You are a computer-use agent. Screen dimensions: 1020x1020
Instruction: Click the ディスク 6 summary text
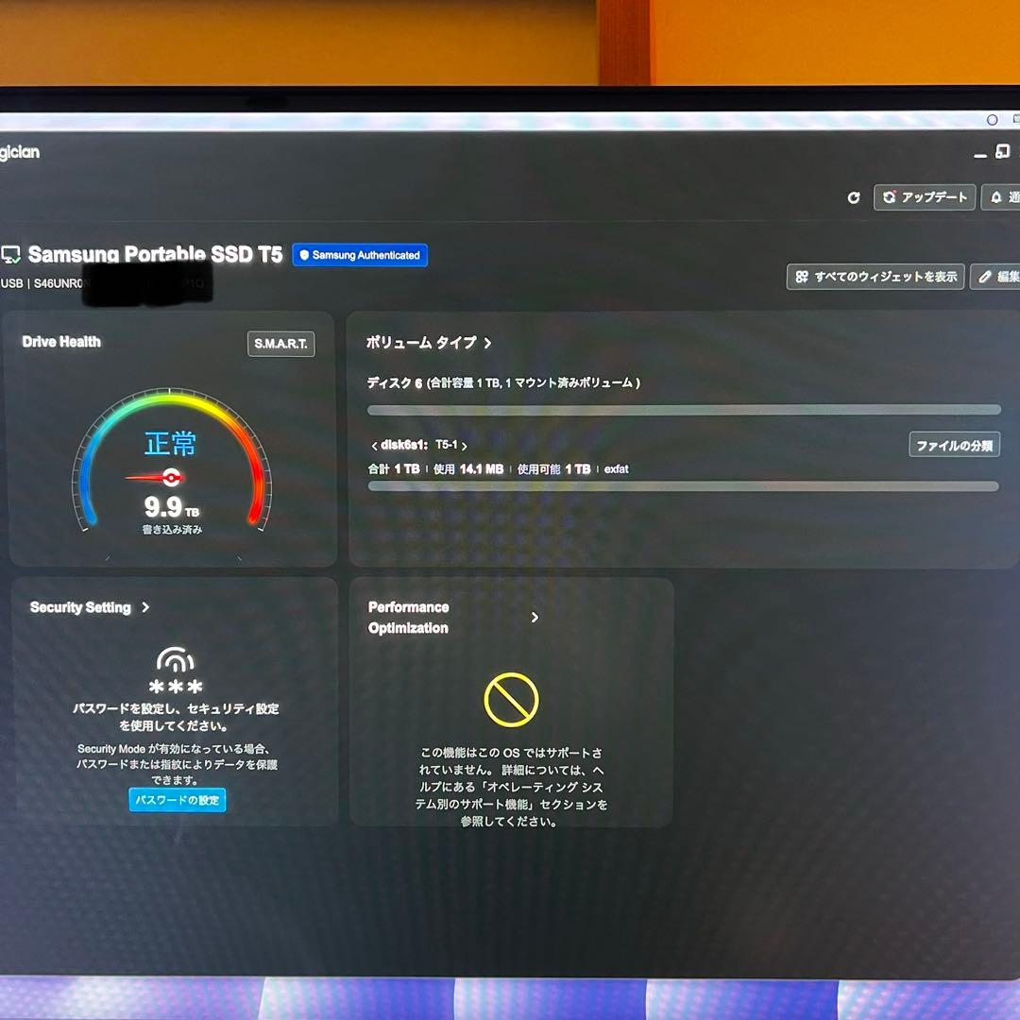(x=503, y=383)
